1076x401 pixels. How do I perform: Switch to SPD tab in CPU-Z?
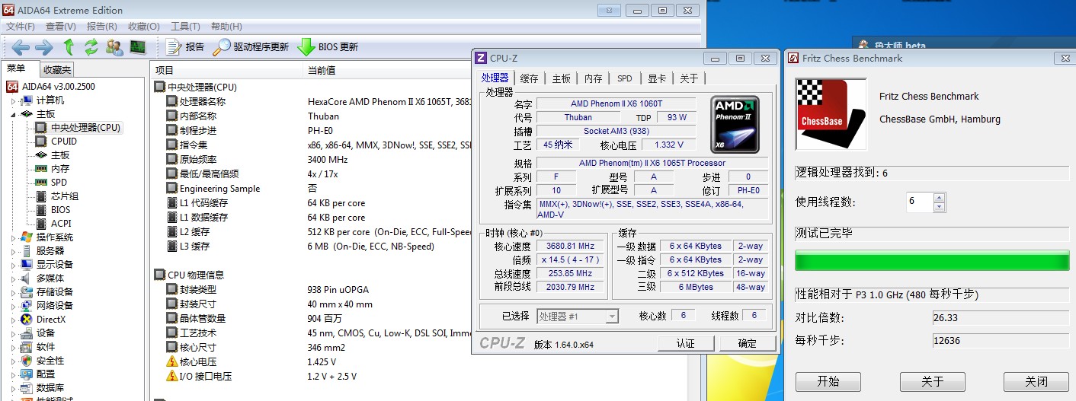[x=625, y=78]
